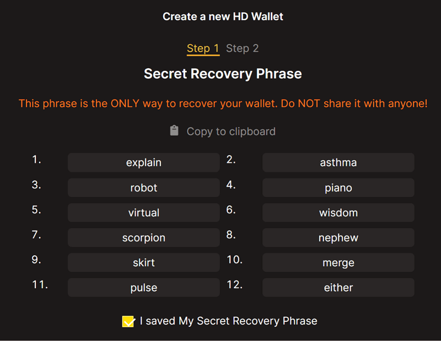
Task: Click the 'I saved My Secret Recovery Phrase' label
Action: click(x=228, y=321)
